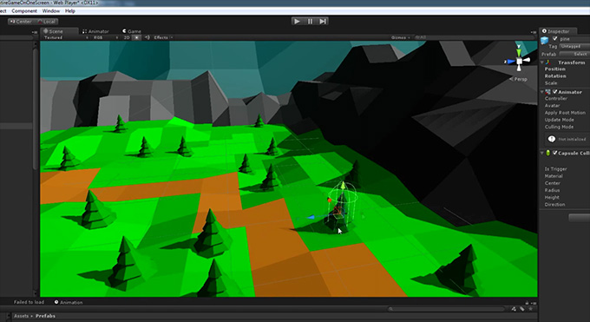Click the Play button in the toolbar
The image size is (590, 322).
pyautogui.click(x=297, y=22)
